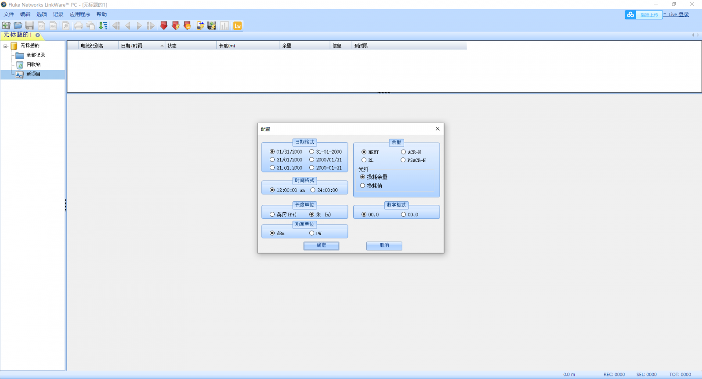Select 英尺(ft) as the length unit

pyautogui.click(x=272, y=215)
